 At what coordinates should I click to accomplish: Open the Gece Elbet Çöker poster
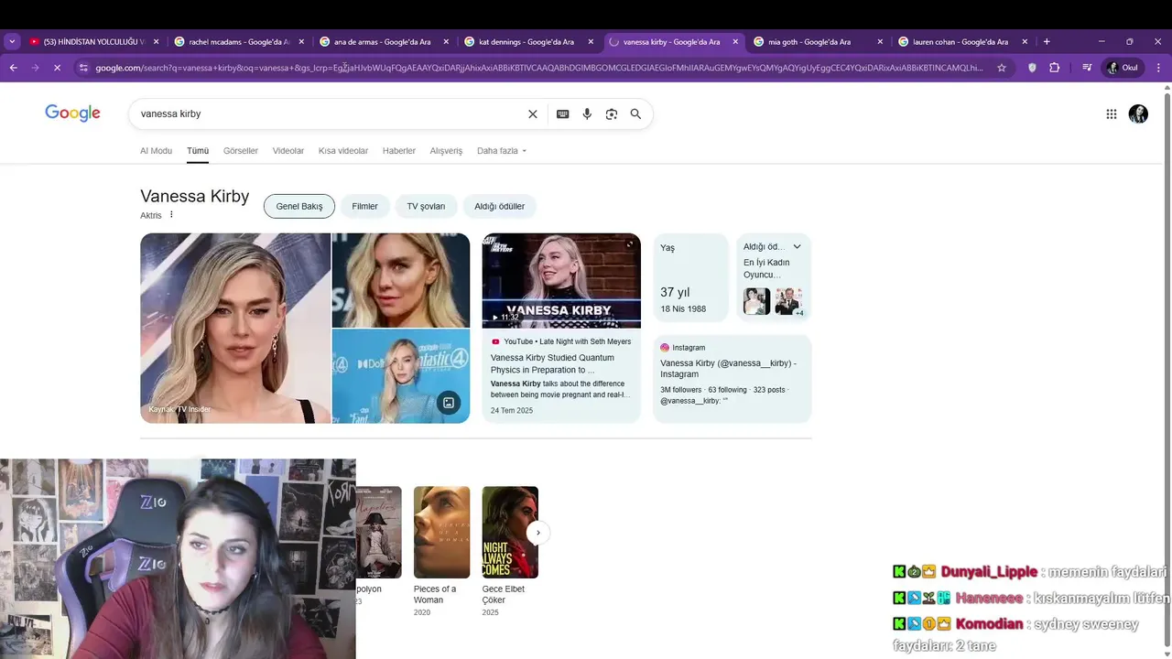(x=510, y=533)
